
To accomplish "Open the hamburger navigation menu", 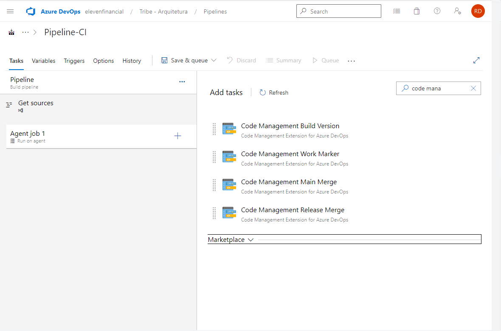I will click(x=10, y=11).
